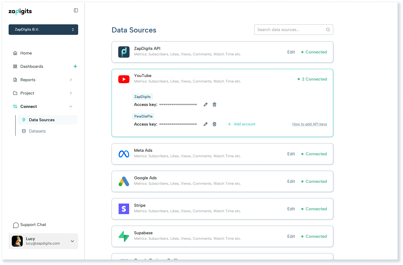Open the How to add API keys link
Image resolution: width=403 pixels, height=265 pixels.
coord(309,124)
